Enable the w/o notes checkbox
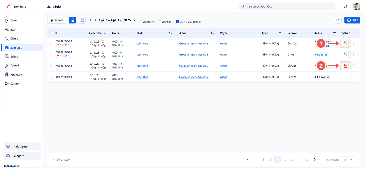366x169 pixels. (x=140, y=21)
